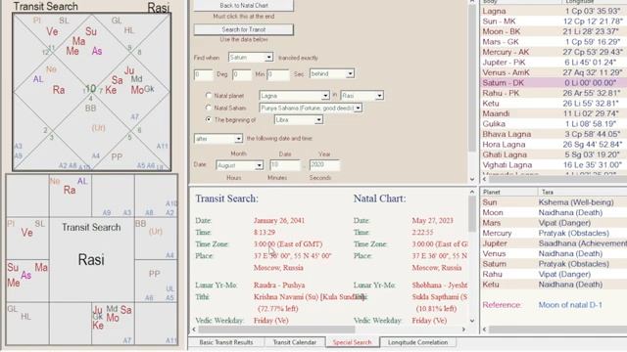Screen dimensions: 627x352
Task: Select the Mars - GK row
Action: [x=554, y=41]
